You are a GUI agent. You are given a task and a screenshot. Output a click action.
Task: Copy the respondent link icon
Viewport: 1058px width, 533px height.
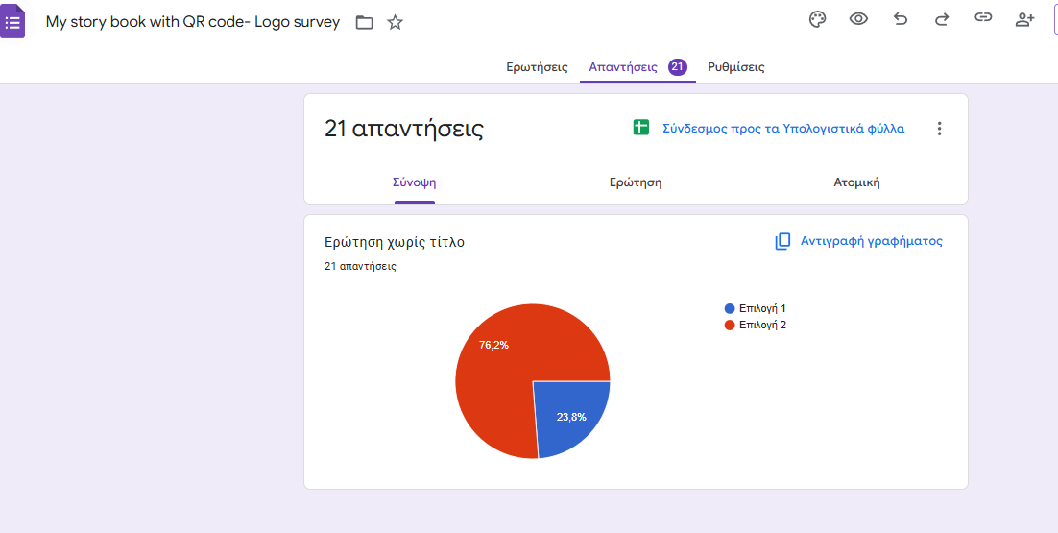(983, 18)
